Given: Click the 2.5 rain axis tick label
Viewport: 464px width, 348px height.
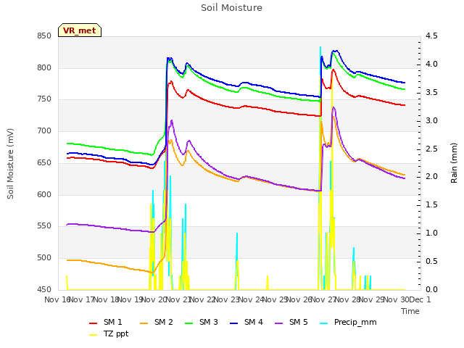Looking at the screenshot, I should click(x=431, y=149).
